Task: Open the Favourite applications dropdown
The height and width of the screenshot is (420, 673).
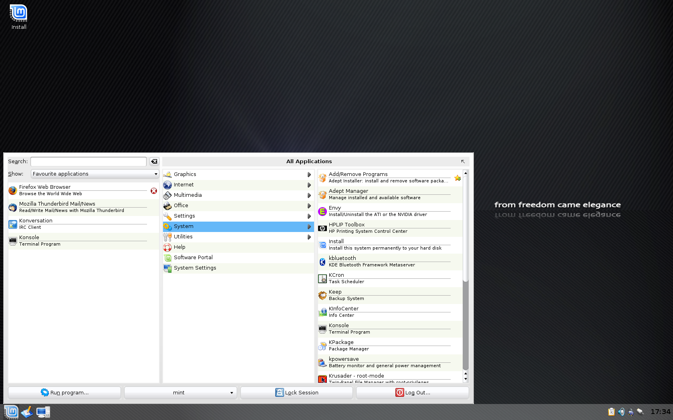Action: (x=95, y=174)
